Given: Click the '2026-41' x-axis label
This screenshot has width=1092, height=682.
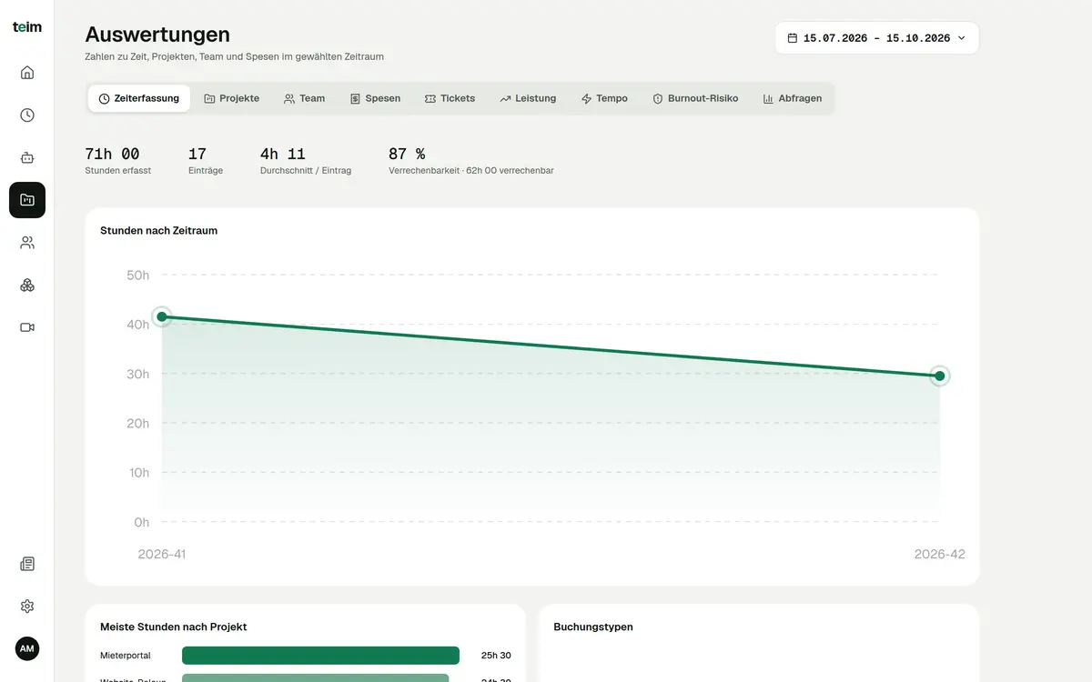Looking at the screenshot, I should click(x=162, y=554).
